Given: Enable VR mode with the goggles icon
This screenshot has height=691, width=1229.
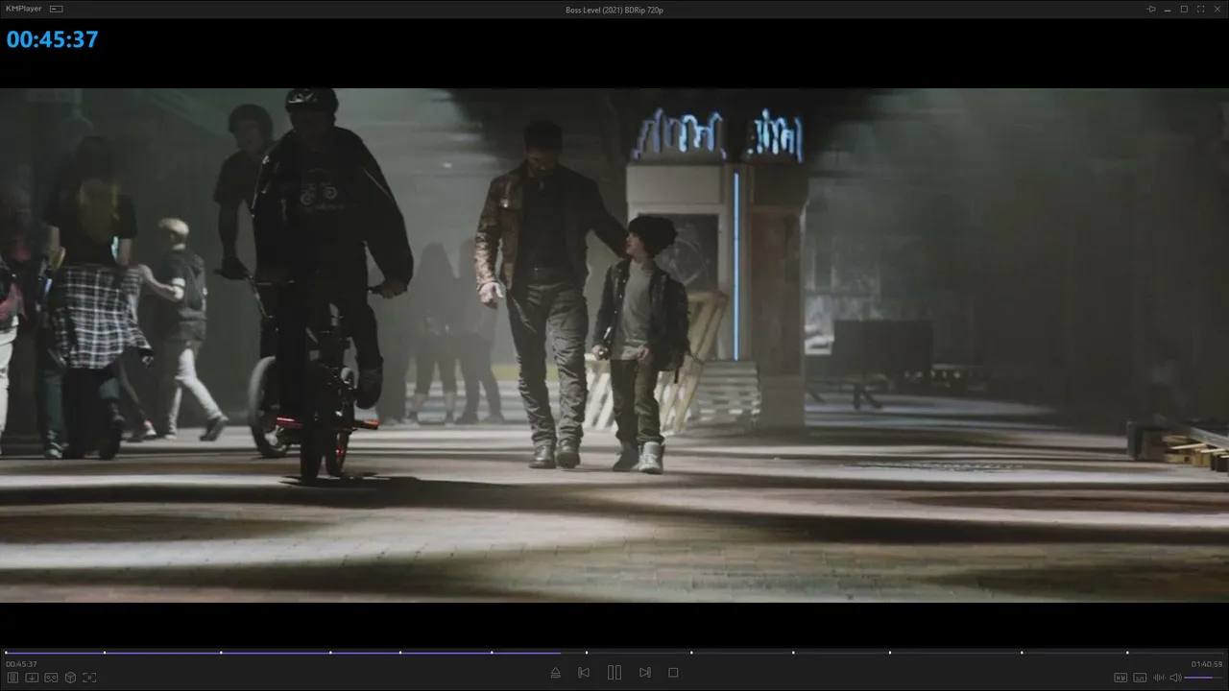Looking at the screenshot, I should pos(51,678).
